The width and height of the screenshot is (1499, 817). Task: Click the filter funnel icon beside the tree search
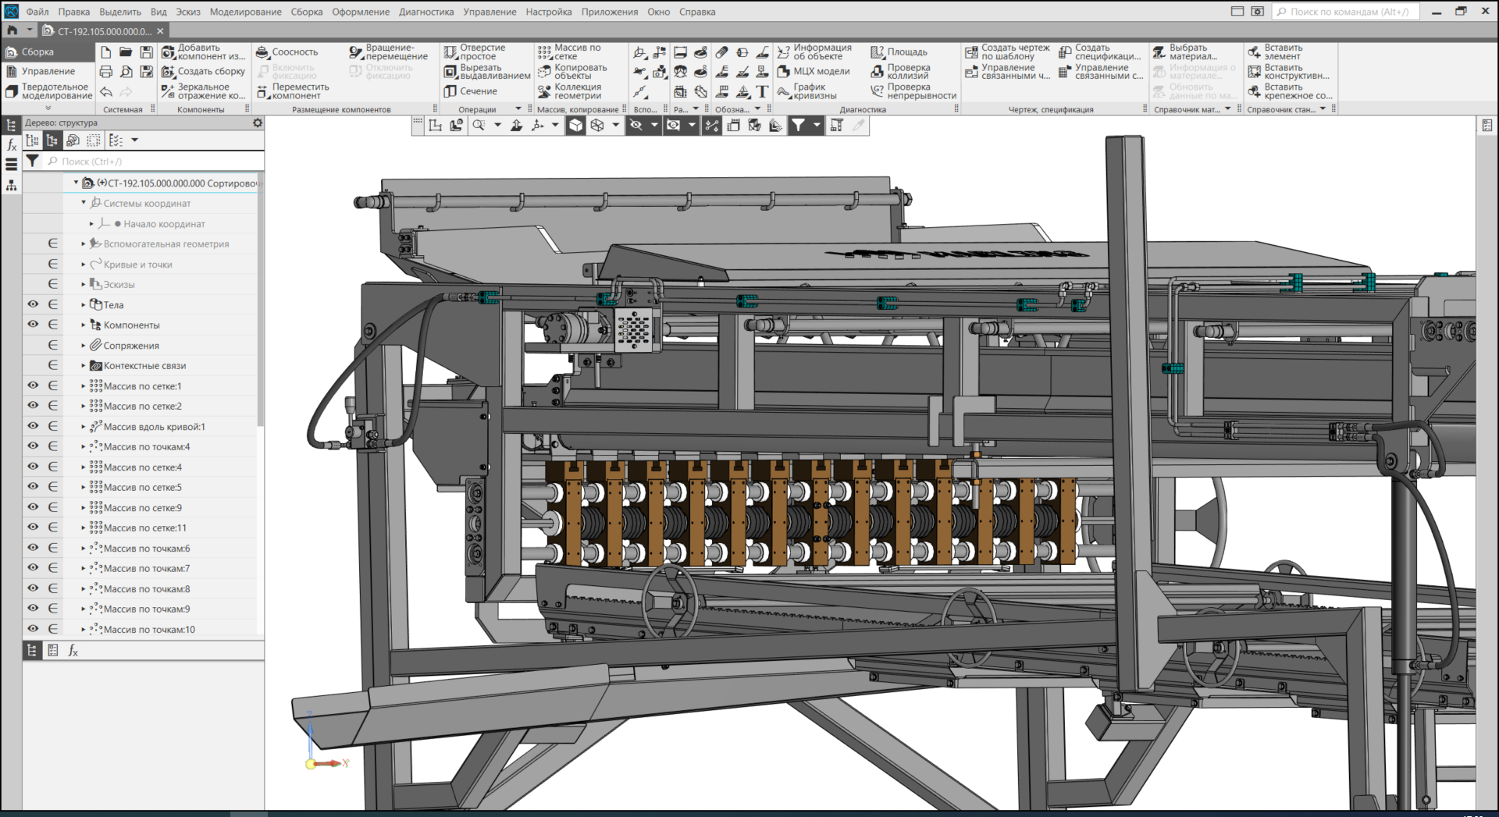pos(32,162)
